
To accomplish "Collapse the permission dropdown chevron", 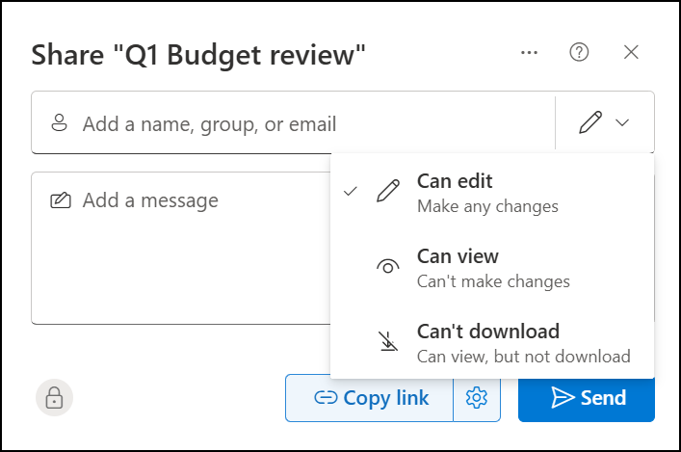I will [x=622, y=123].
